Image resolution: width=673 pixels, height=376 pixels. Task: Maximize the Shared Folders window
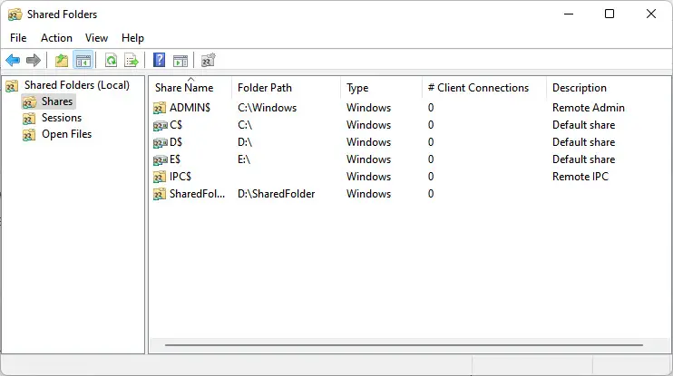[610, 14]
